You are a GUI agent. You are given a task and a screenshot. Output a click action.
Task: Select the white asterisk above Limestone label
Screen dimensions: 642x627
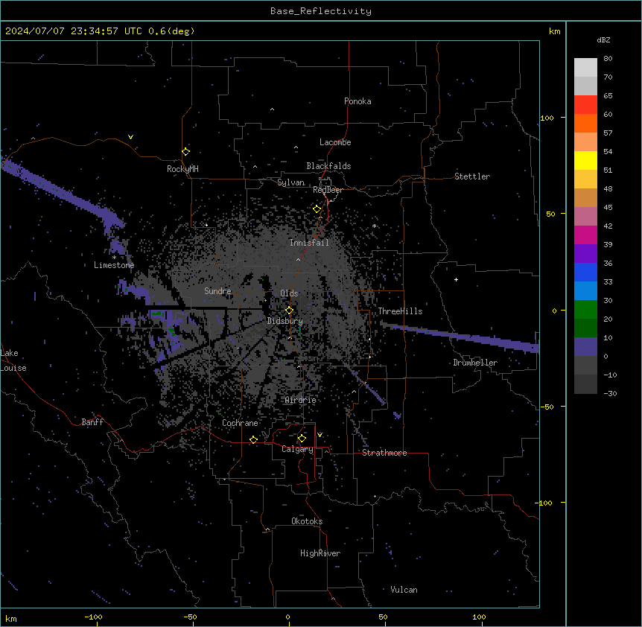click(114, 258)
